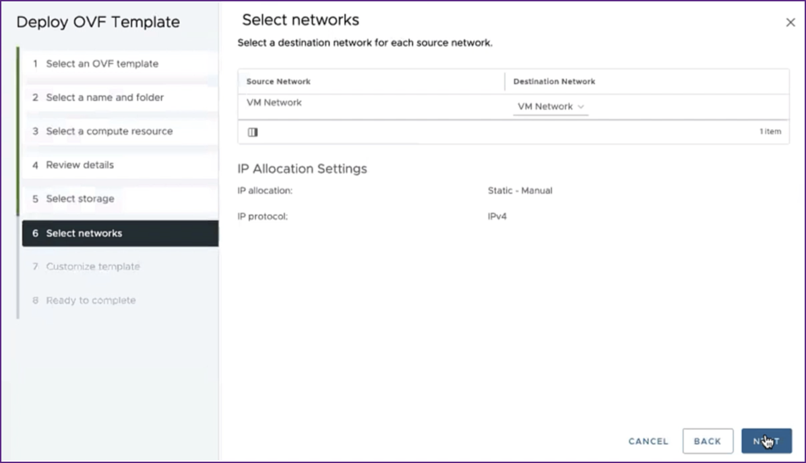Cancel the OVF deployment wizard
This screenshot has width=806, height=463.
tap(648, 441)
